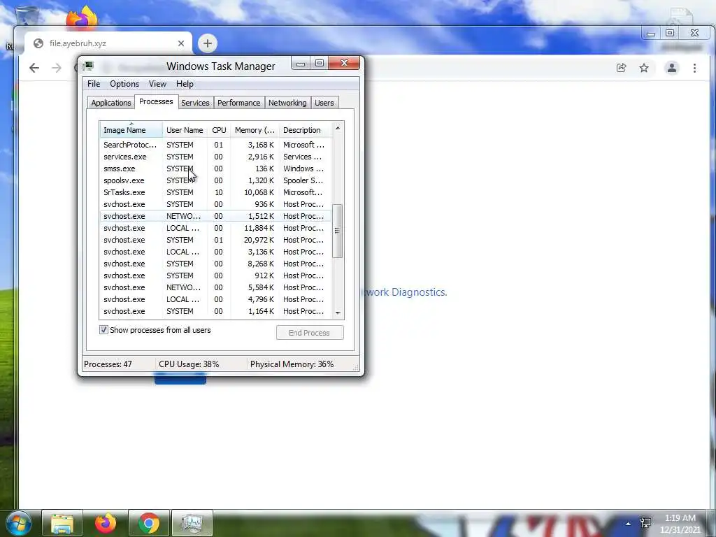Viewport: 716px width, 537px height.
Task: Select svchost.exe using 912 K
Action: [215, 275]
